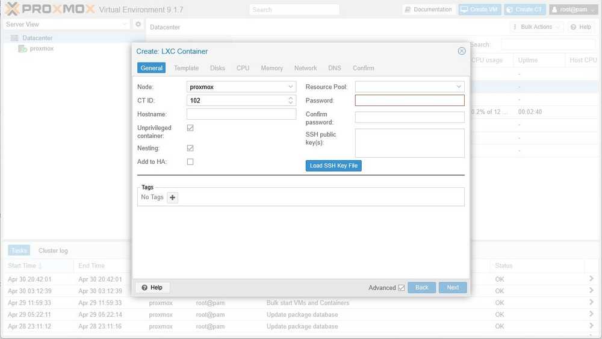This screenshot has width=602, height=339.
Task: Expand the Node dropdown
Action: click(291, 87)
